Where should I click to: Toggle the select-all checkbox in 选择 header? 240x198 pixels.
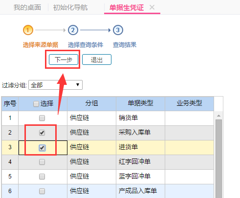36,104
